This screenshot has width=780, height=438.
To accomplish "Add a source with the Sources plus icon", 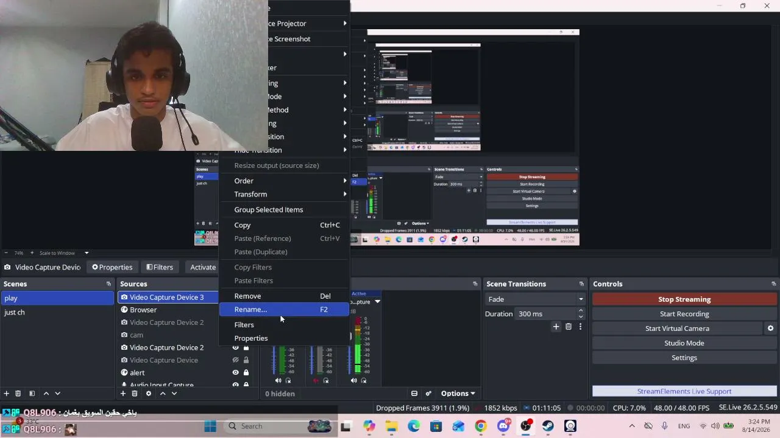I will 123,394.
